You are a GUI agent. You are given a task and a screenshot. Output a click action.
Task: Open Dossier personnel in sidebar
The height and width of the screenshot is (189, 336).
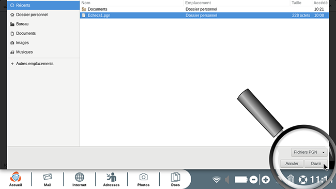point(43,14)
